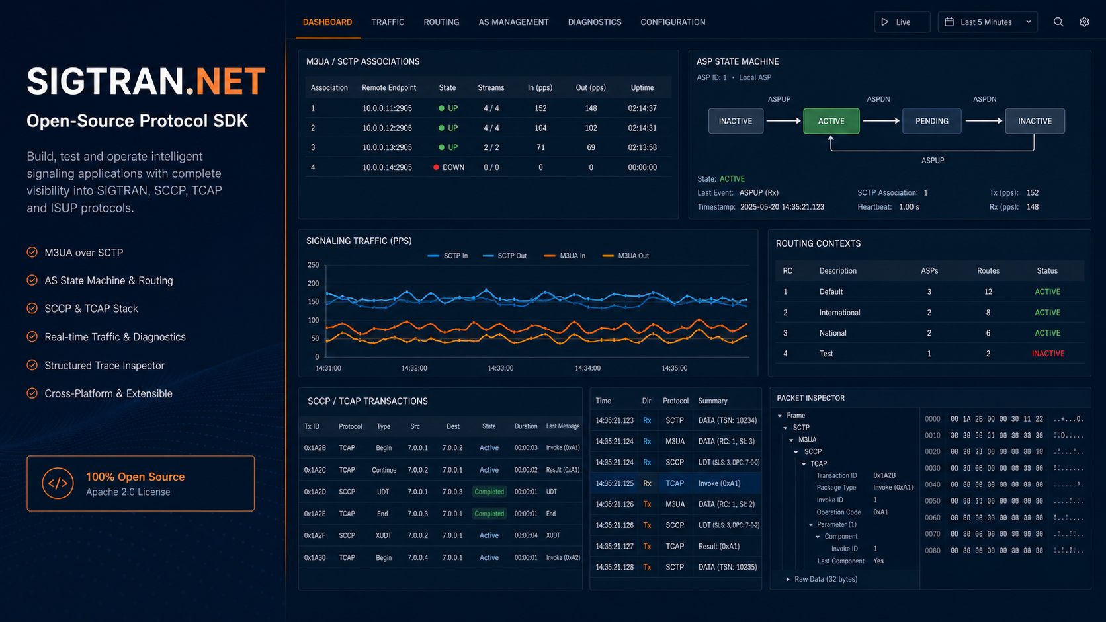Open the Last 5 Minutes time range dropdown

[x=988, y=22]
